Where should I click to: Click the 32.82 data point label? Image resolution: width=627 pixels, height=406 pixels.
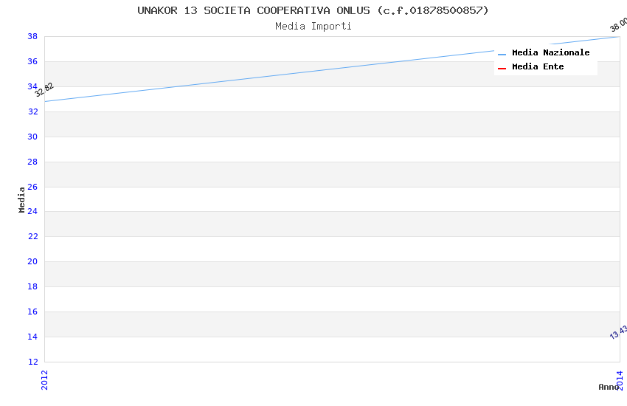click(44, 89)
